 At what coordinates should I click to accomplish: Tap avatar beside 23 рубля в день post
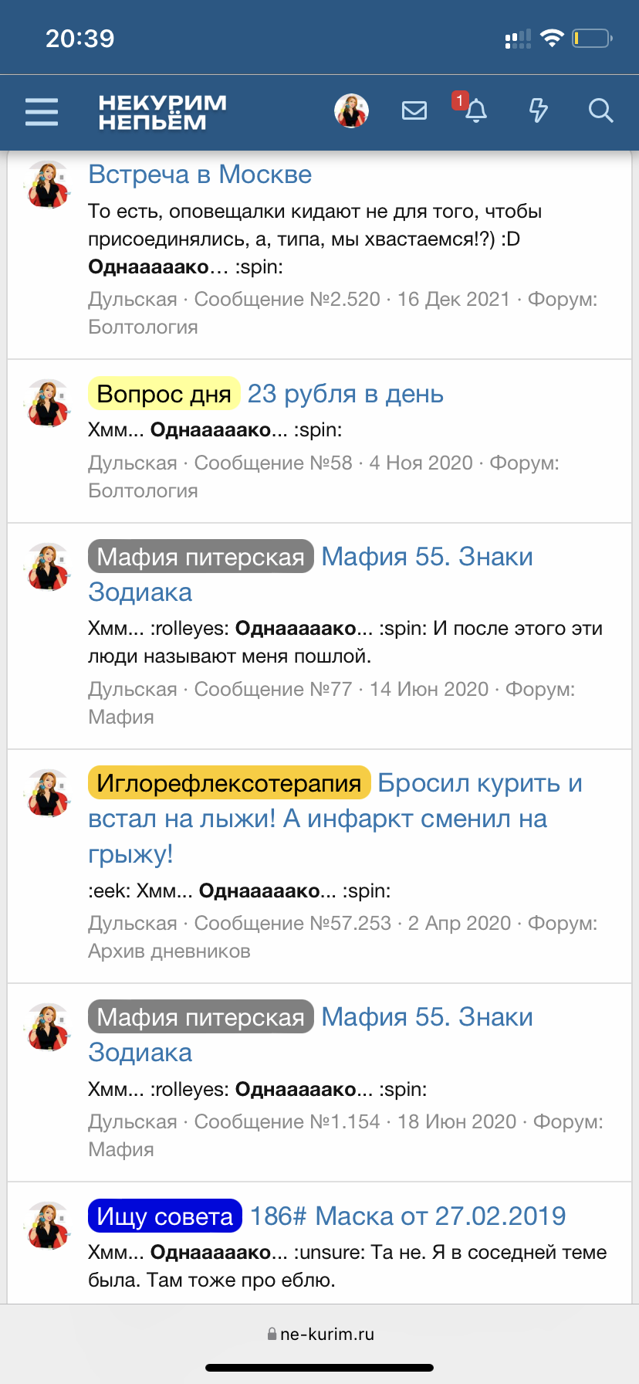tap(48, 403)
